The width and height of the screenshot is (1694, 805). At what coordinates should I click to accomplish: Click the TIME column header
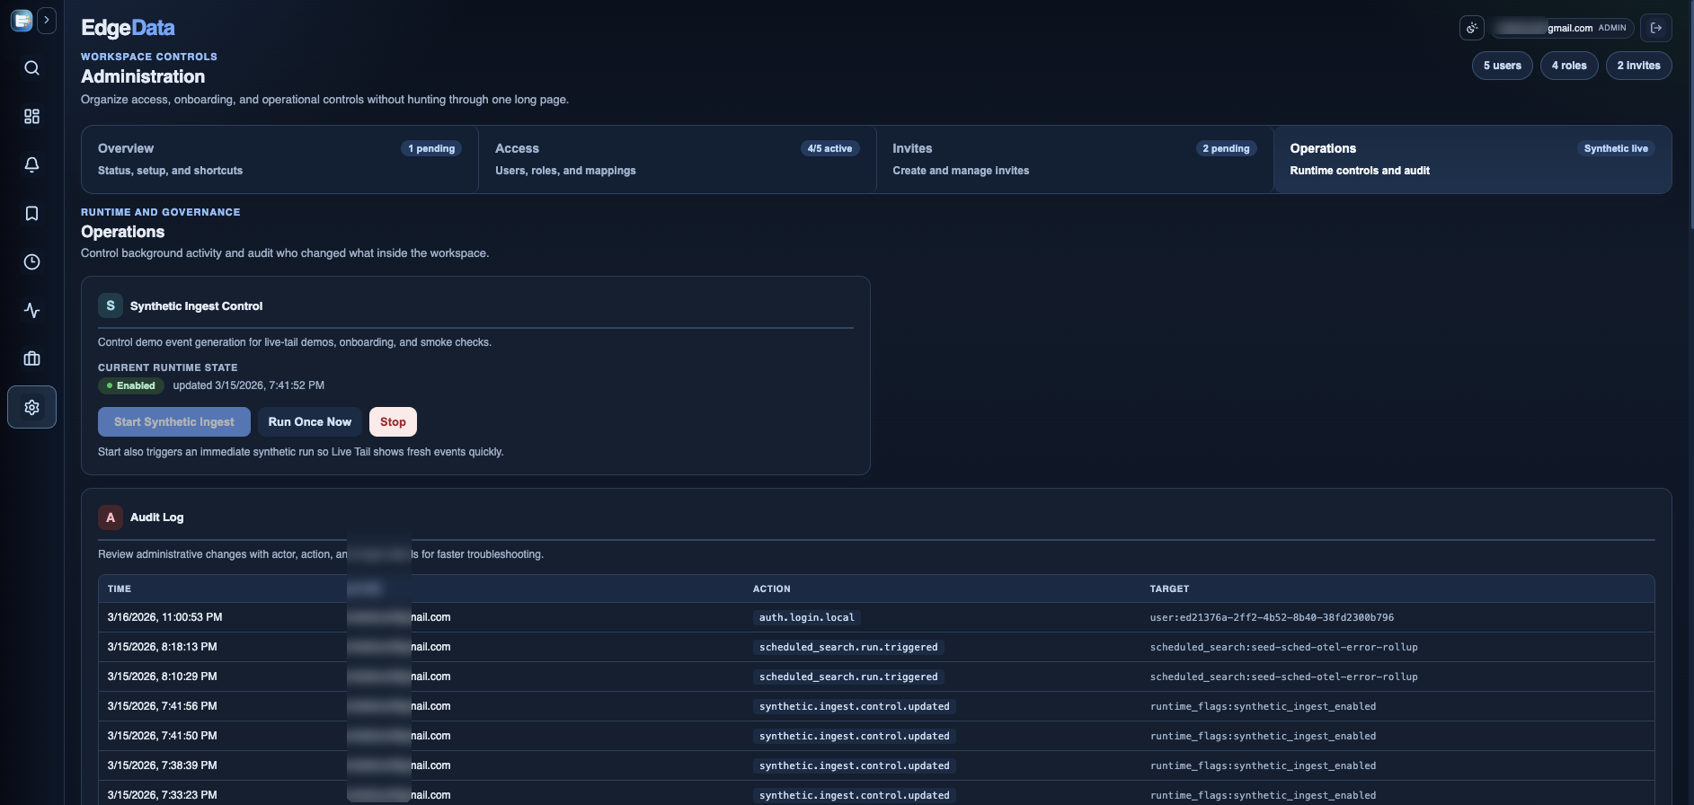coord(120,589)
